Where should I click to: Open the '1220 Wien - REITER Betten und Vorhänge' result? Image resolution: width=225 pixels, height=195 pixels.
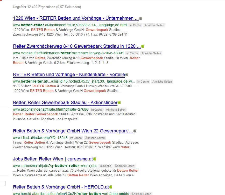click(x=76, y=18)
